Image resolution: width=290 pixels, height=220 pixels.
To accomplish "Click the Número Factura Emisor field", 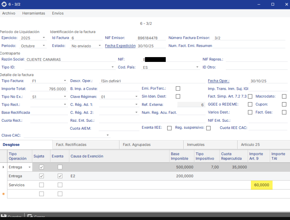I will [x=249, y=38].
